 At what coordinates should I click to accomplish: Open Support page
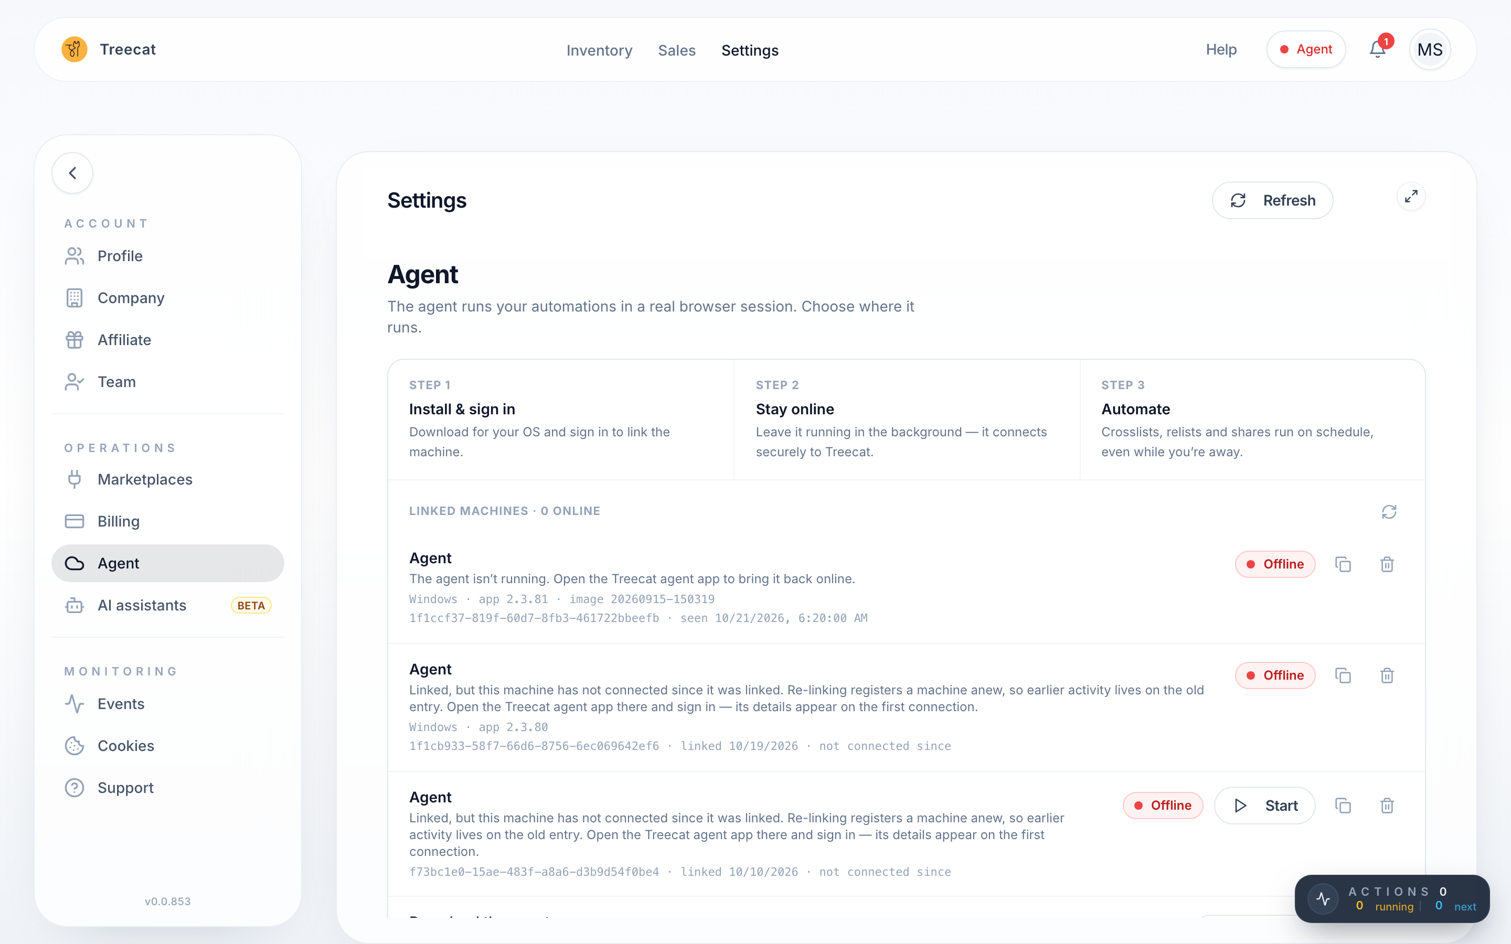pos(167,787)
